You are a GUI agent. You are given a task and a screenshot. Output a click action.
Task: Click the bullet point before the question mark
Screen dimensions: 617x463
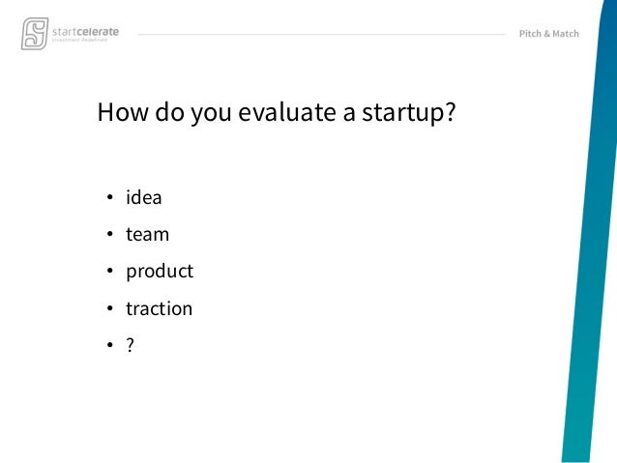110,345
